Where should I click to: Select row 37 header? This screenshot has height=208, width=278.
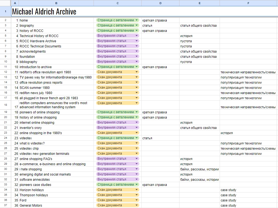pyautogui.click(x=5, y=205)
